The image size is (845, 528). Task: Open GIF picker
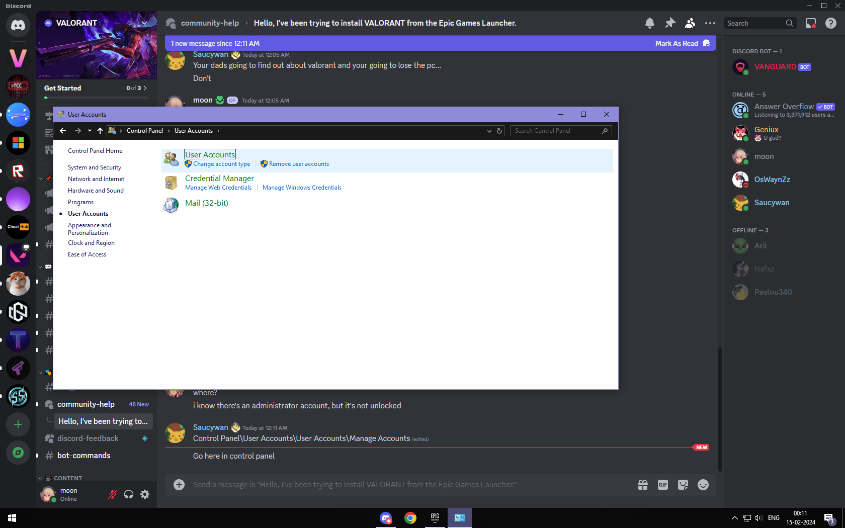(x=663, y=485)
